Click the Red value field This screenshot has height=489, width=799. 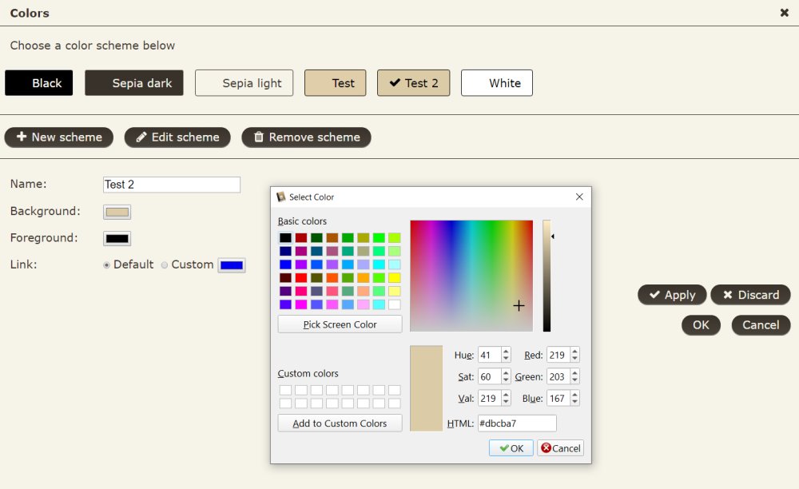pyautogui.click(x=559, y=355)
